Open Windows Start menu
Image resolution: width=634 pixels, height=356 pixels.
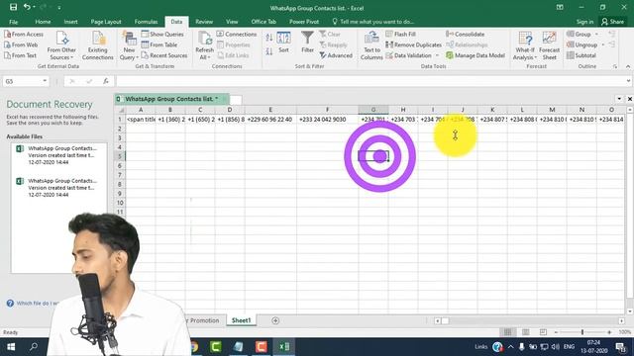11,347
